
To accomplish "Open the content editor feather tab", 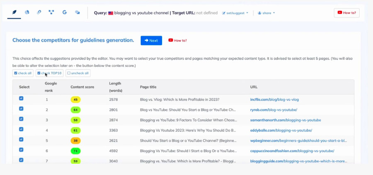I will pyautogui.click(x=15, y=12).
